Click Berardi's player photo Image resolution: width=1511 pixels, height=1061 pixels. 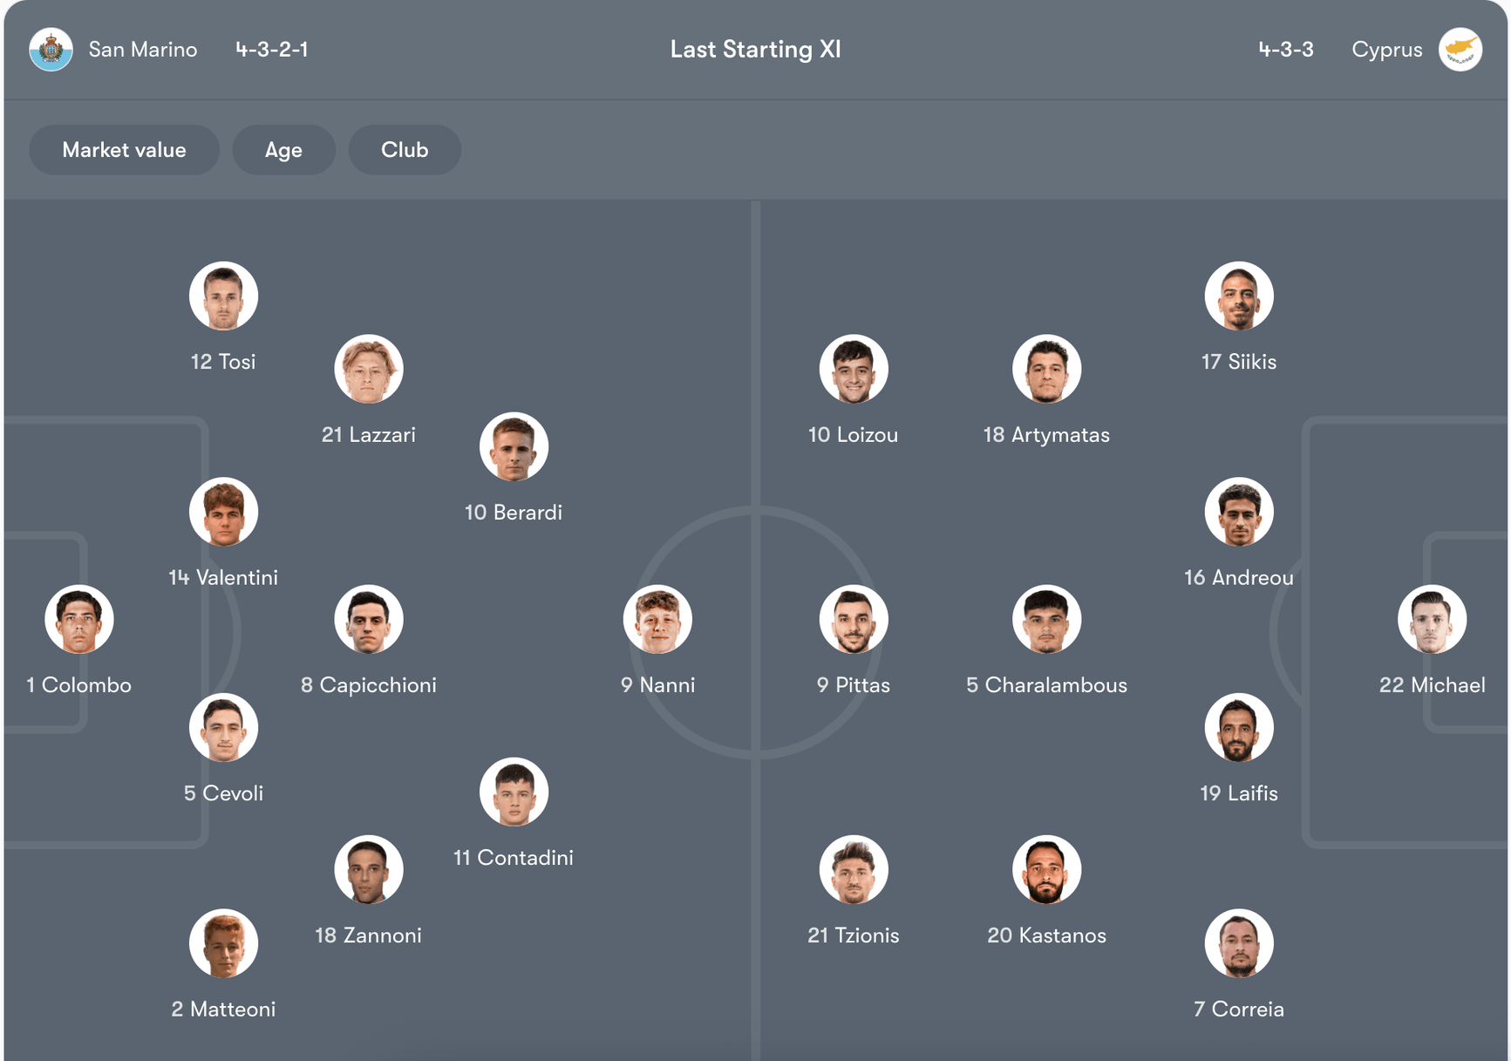(x=514, y=446)
